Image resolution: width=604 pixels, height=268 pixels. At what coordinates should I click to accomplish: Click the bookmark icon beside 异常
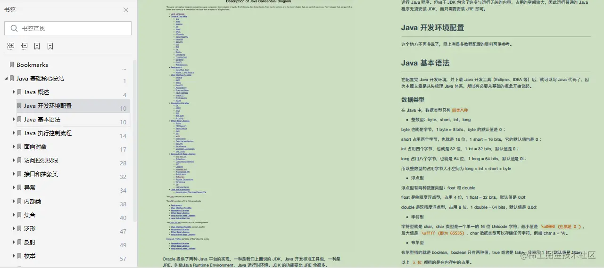[x=19, y=188]
